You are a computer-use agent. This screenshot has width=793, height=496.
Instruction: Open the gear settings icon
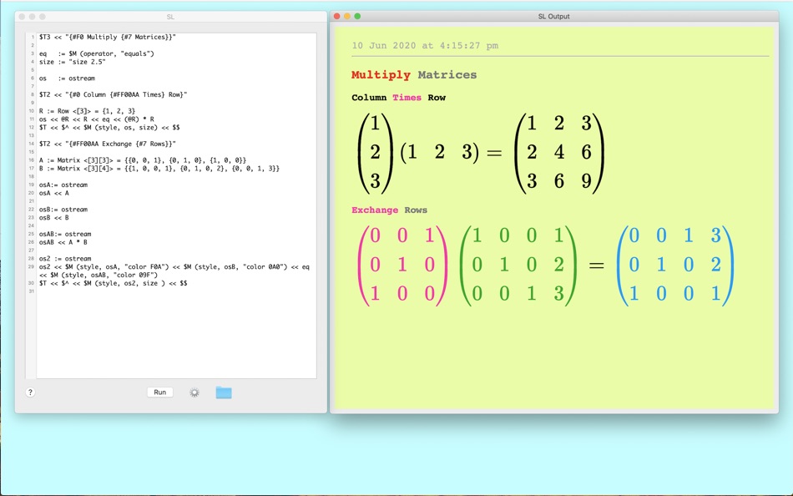[x=194, y=392]
